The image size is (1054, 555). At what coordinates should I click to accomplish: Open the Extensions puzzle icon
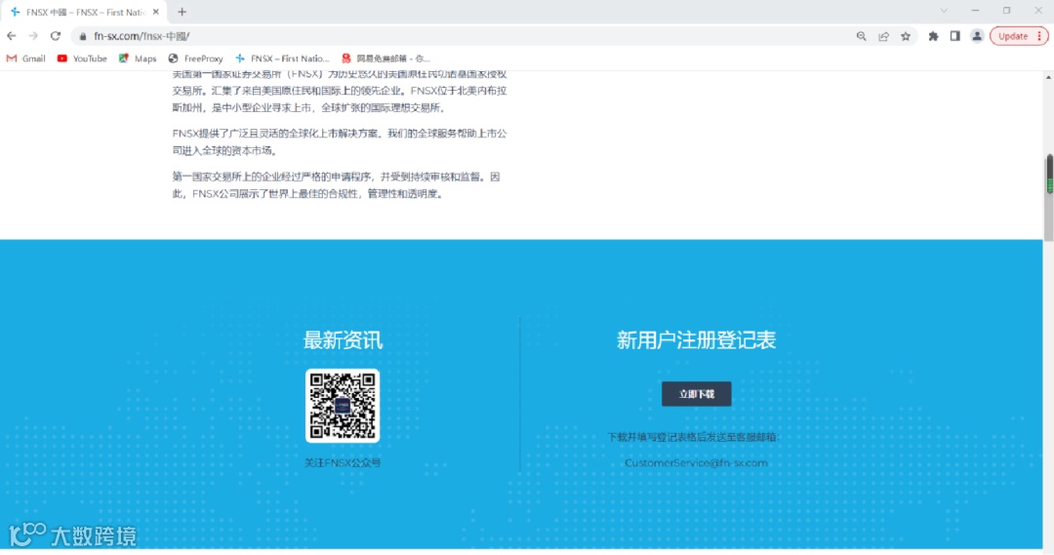click(x=933, y=36)
